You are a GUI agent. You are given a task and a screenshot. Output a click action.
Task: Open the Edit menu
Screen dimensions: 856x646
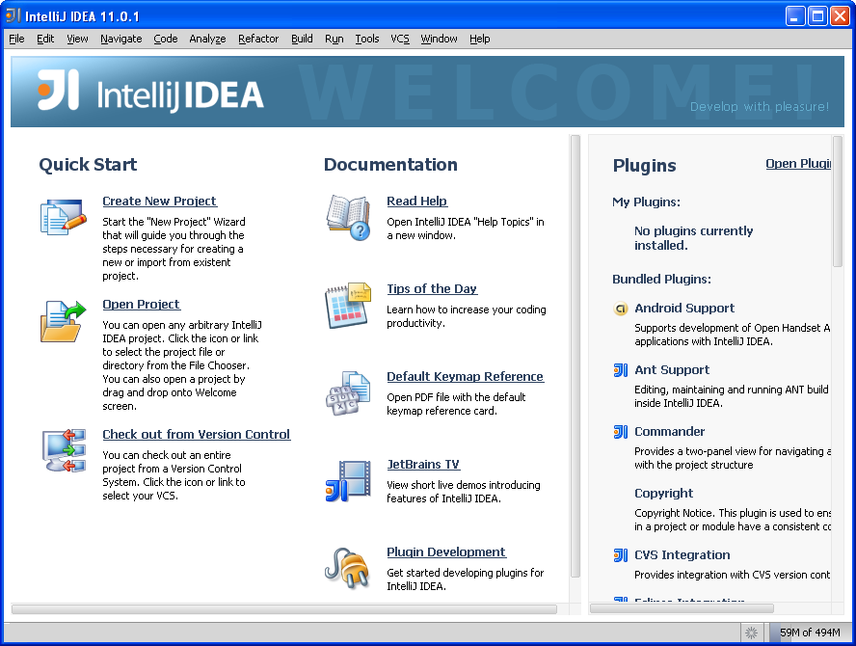(x=45, y=39)
